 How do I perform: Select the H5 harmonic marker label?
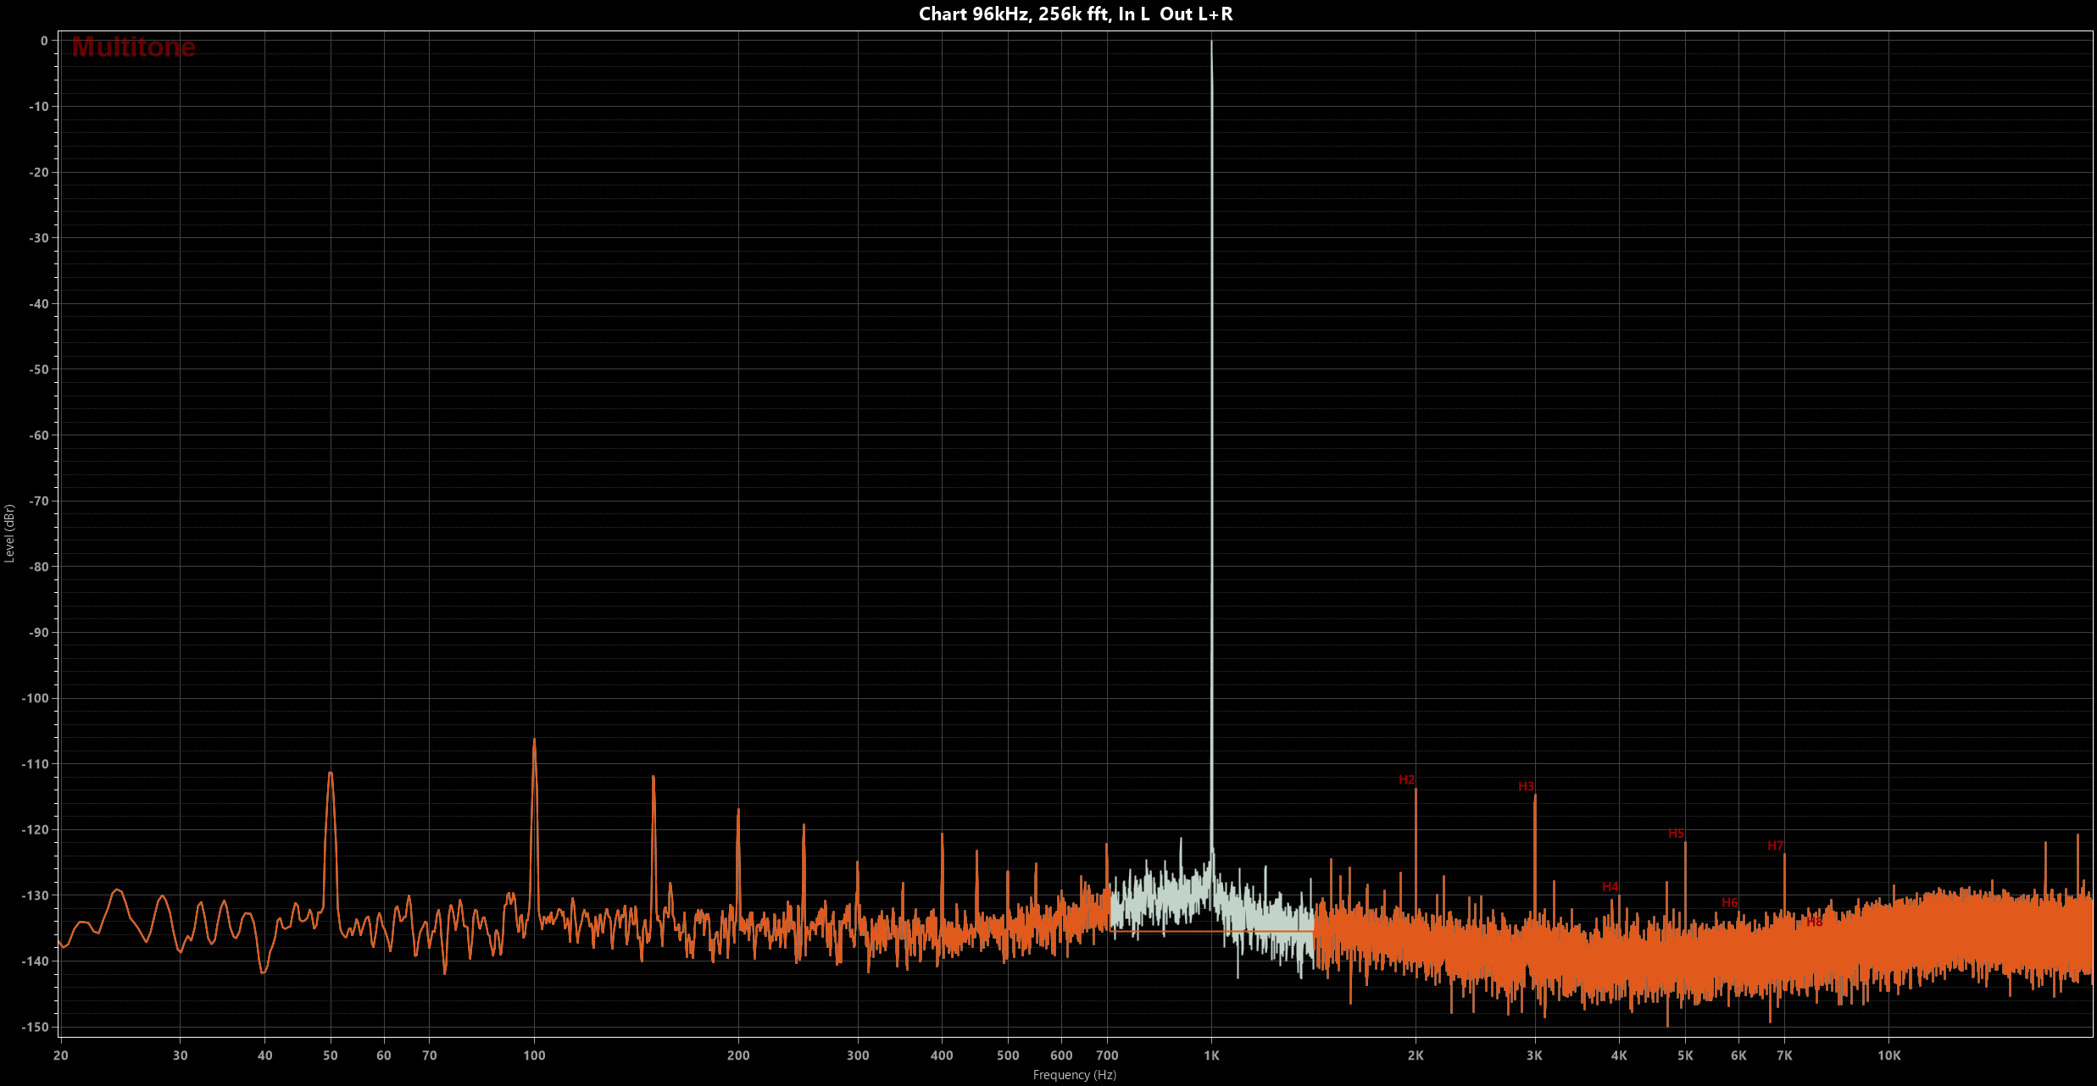coord(1676,834)
